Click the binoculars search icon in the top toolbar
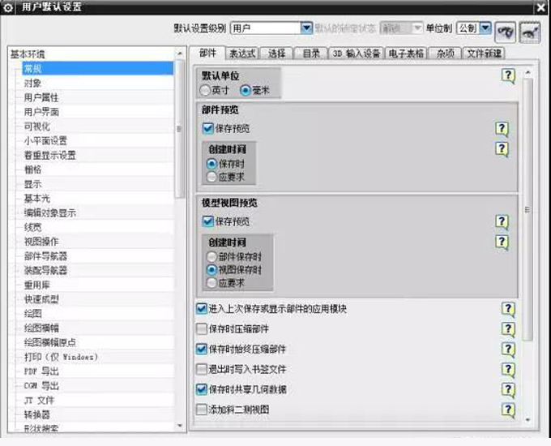Viewport: 551px width, 446px height. (x=506, y=30)
